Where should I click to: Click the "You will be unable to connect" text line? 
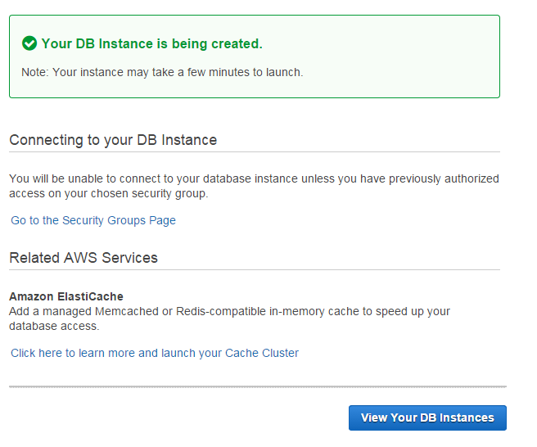click(x=254, y=178)
